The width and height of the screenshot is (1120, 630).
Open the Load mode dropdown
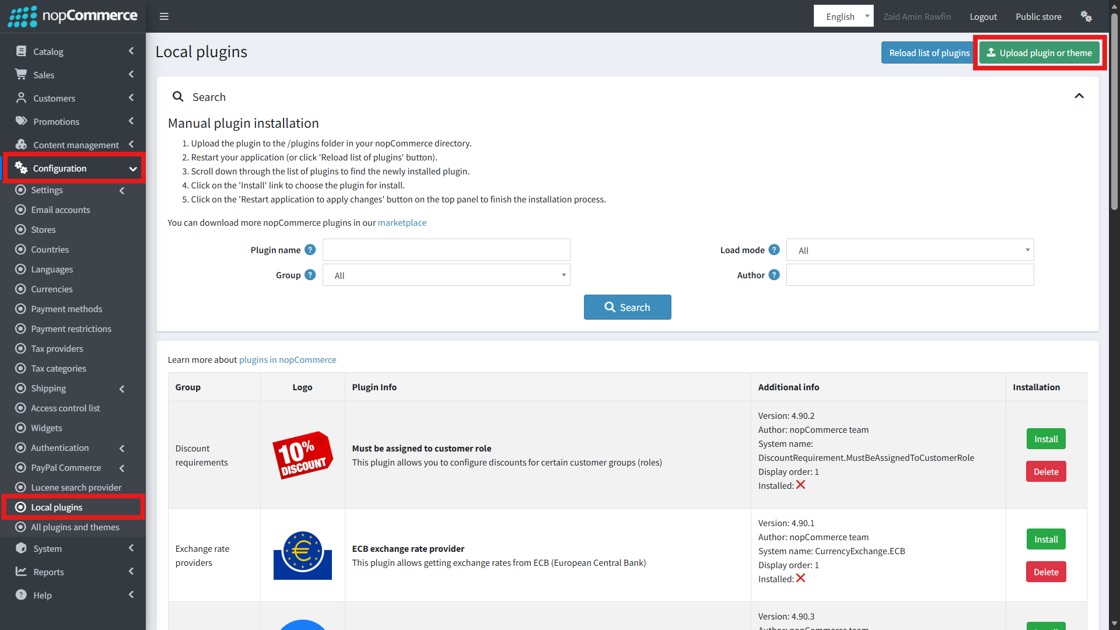pos(910,250)
